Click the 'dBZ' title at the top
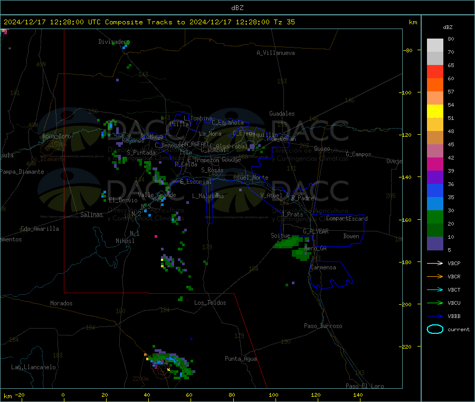The height and width of the screenshot is (402, 475). 237,8
